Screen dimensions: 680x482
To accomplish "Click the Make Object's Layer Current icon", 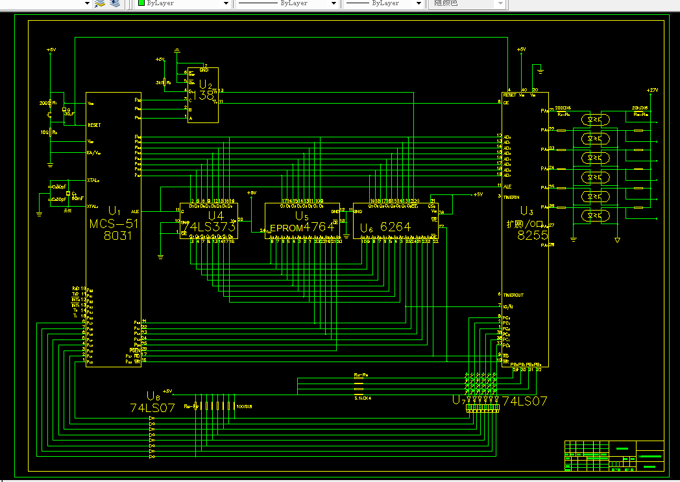I will (100, 3).
